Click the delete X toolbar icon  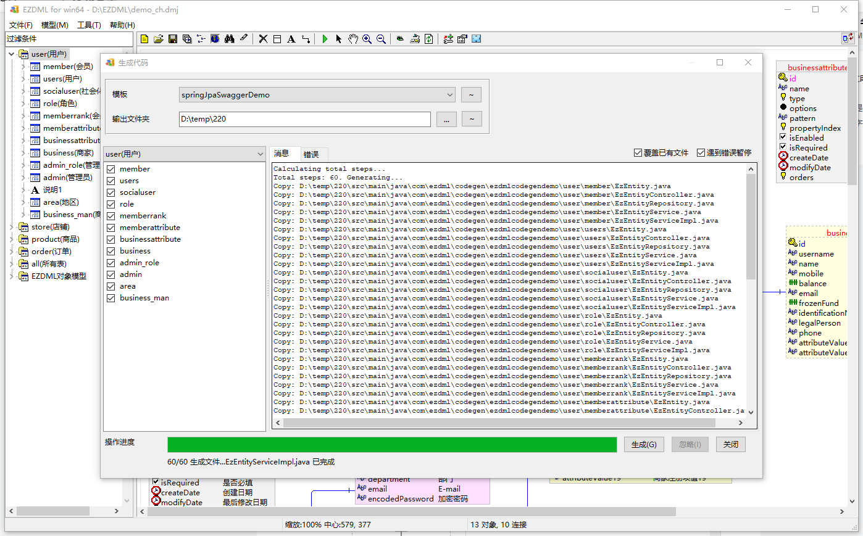263,39
